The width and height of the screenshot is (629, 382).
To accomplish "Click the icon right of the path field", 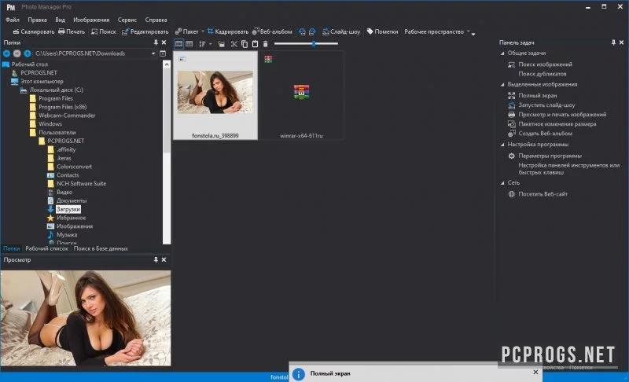I will [163, 53].
